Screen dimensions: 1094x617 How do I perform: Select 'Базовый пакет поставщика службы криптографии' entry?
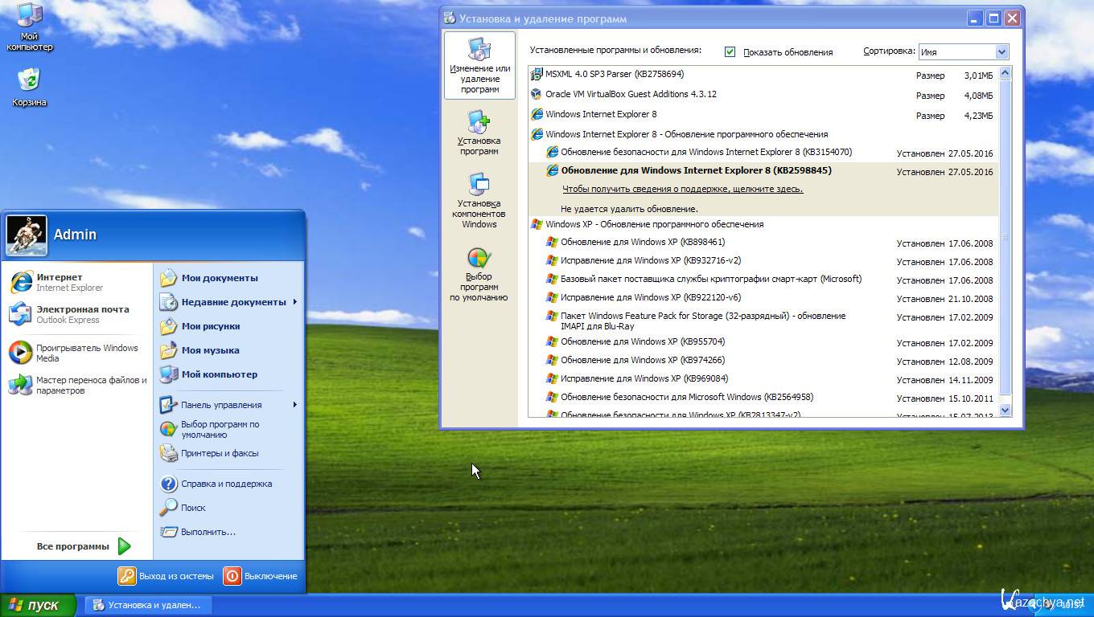[x=763, y=280]
